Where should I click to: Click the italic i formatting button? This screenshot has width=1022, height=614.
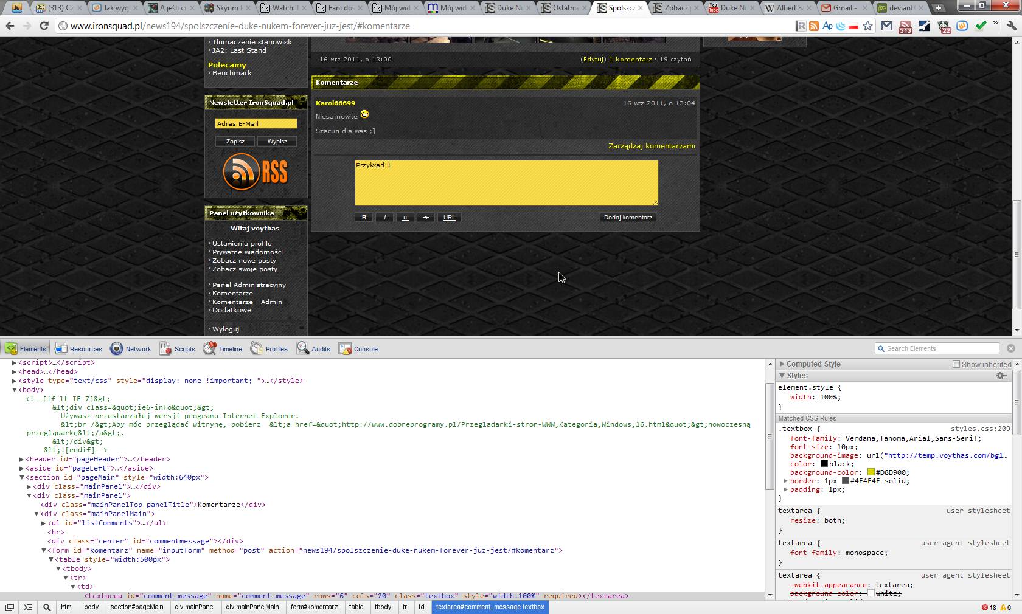pos(384,217)
